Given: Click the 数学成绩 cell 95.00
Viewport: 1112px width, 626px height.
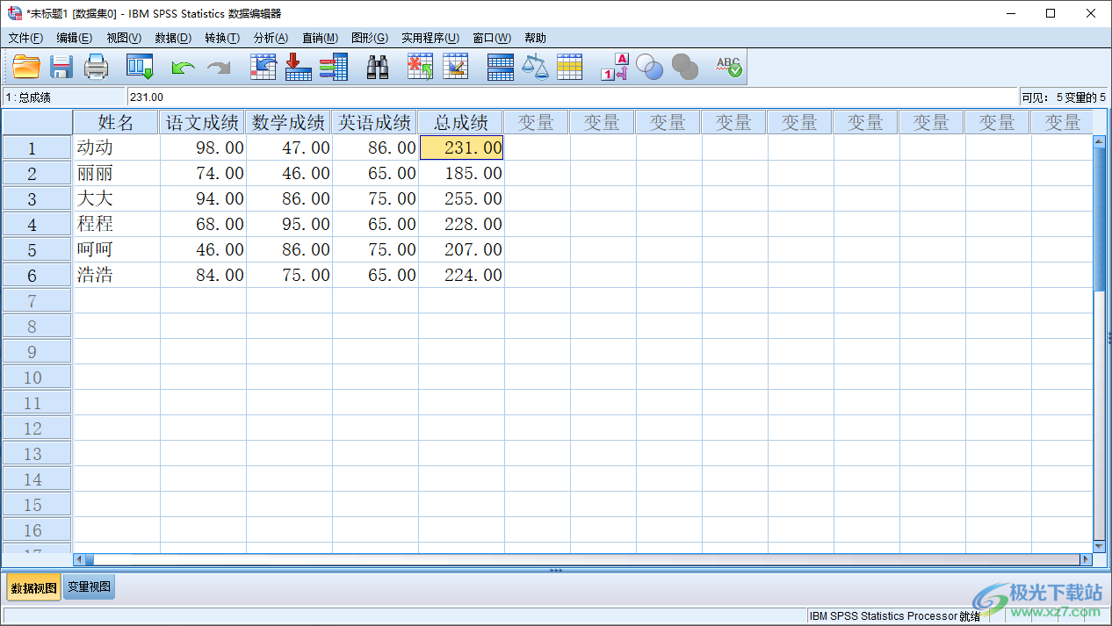Looking at the screenshot, I should tap(289, 224).
